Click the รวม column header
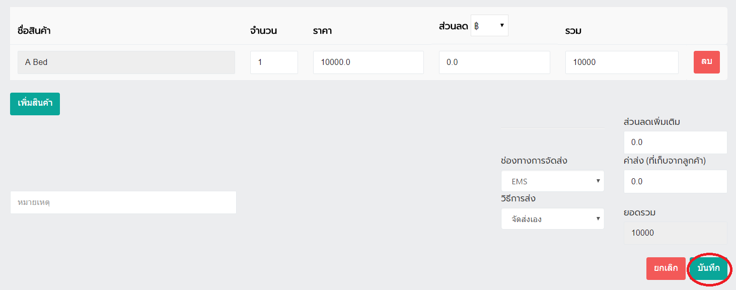The width and height of the screenshot is (736, 290). click(573, 31)
